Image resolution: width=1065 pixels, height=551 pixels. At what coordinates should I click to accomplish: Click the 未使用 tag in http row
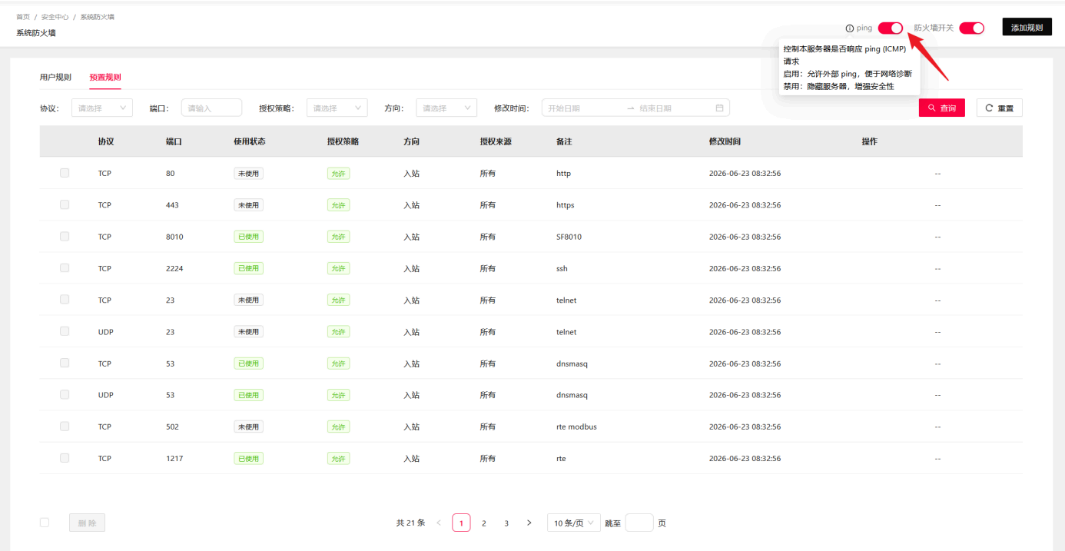[248, 174]
